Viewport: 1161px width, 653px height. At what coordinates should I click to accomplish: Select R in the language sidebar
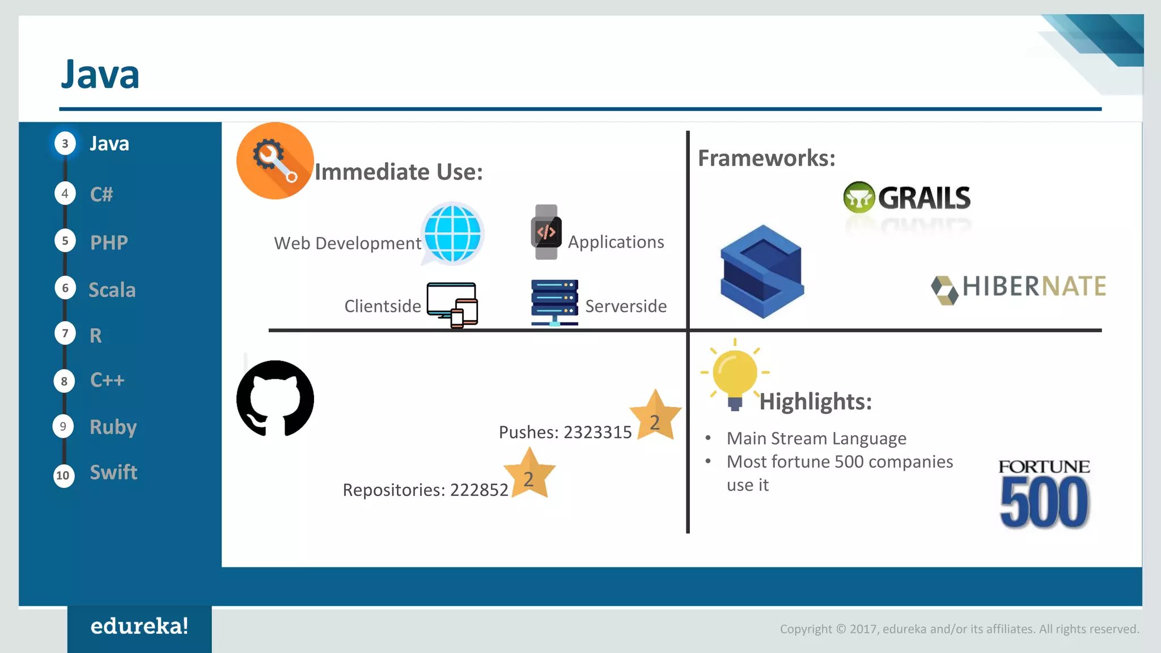(96, 336)
